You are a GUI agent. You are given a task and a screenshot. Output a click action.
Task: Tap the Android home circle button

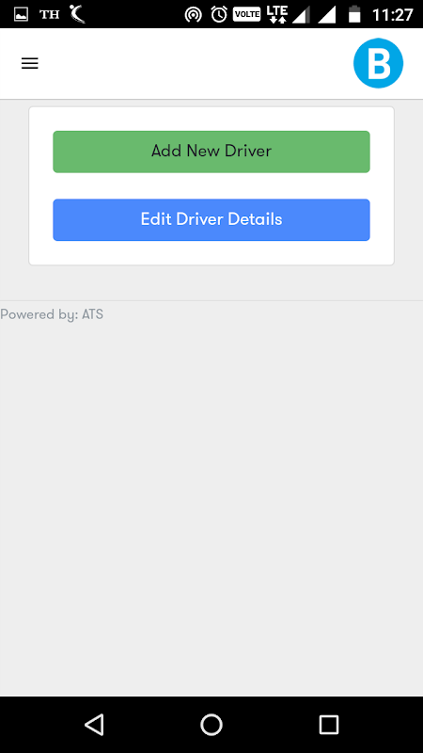[211, 724]
